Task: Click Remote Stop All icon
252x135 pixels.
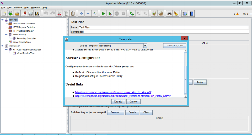Action: tap(139, 13)
